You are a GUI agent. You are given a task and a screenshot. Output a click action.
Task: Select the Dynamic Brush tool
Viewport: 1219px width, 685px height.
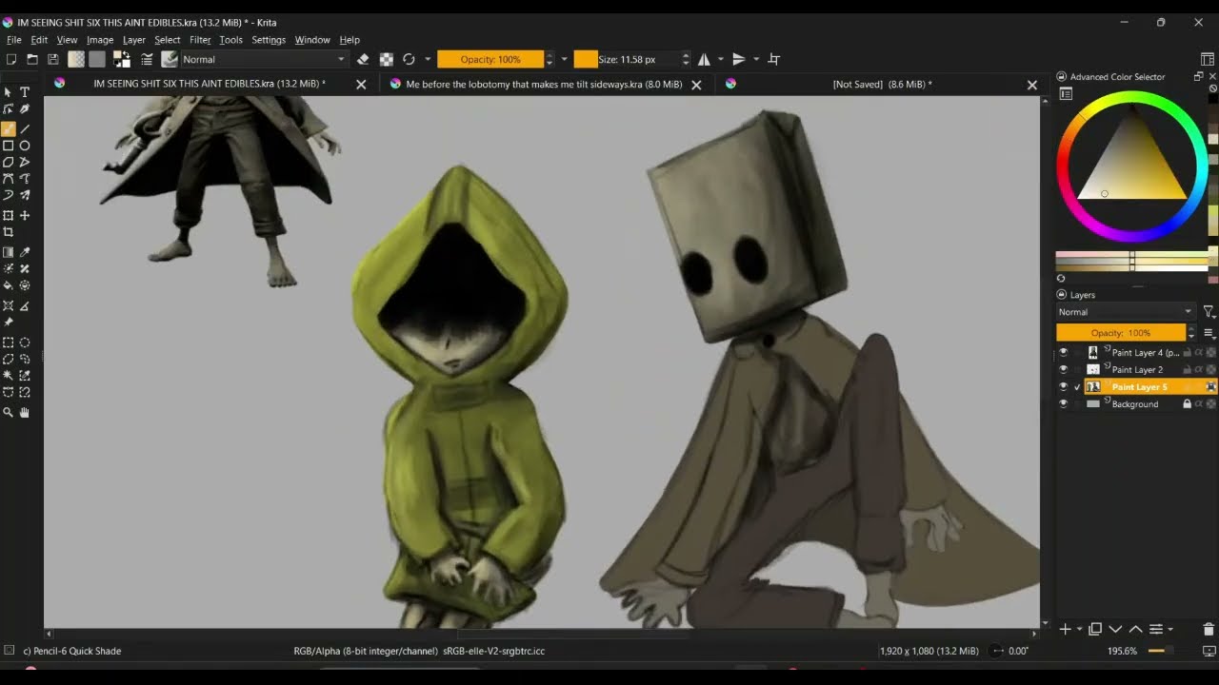click(8, 195)
